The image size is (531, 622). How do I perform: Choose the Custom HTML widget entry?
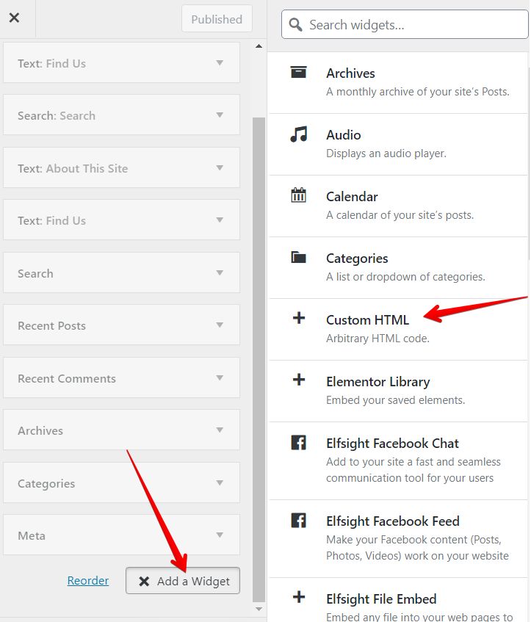(367, 320)
